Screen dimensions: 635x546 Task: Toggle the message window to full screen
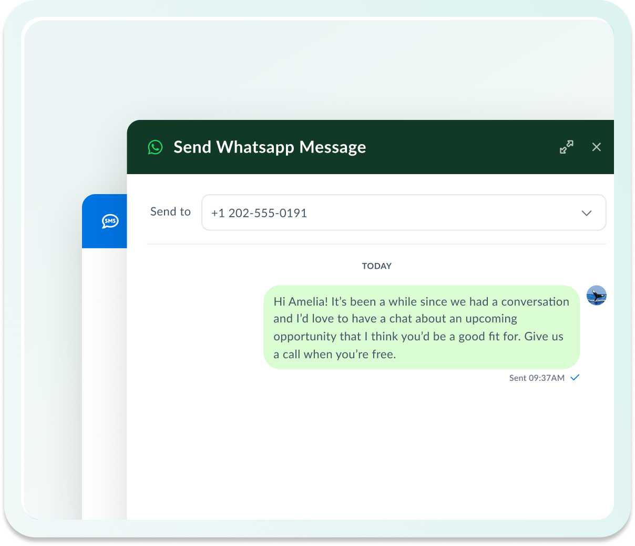coord(566,147)
